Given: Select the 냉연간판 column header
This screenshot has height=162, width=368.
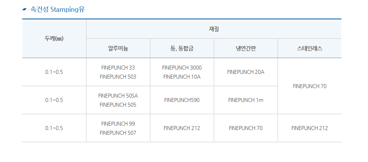Looking at the screenshot, I should coord(246,48).
